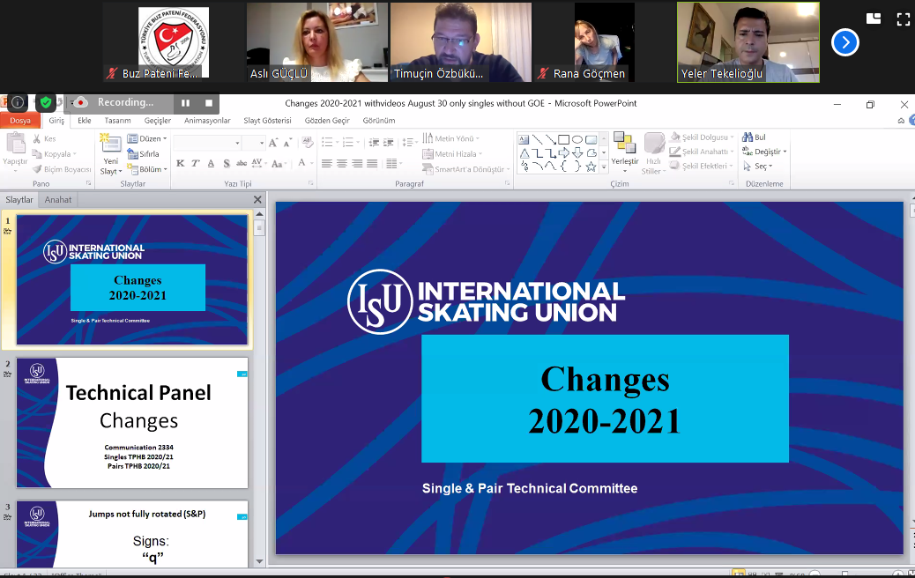This screenshot has width=915, height=578.
Task: Expand the Bölüm section dropdown
Action: [150, 169]
